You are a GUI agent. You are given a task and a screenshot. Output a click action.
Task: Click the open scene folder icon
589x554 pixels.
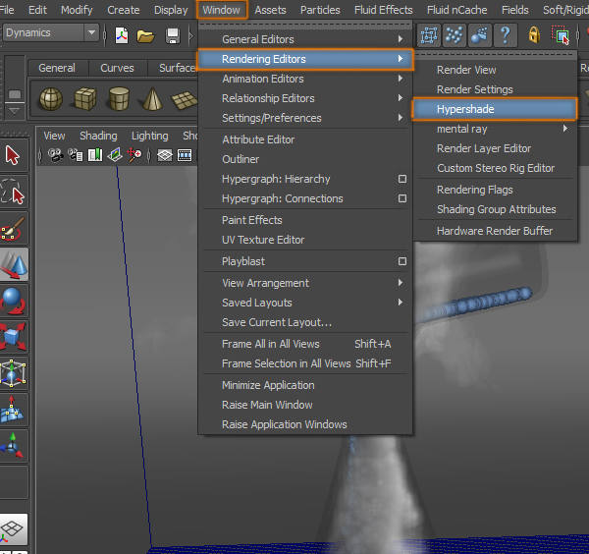tap(145, 35)
